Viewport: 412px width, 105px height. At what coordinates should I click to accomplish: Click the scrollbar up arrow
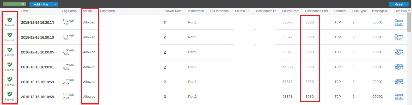pos(409,11)
